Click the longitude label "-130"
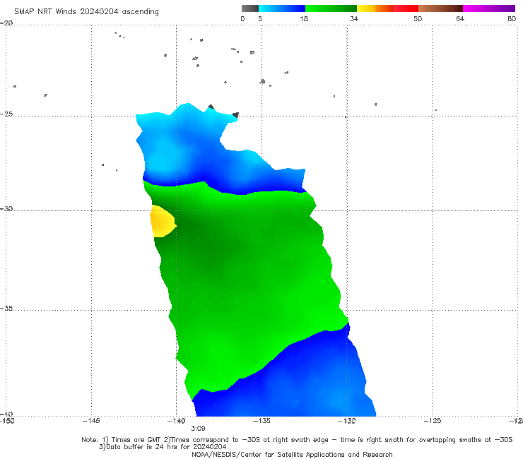Viewport: 523px width, 459px height. [x=347, y=421]
